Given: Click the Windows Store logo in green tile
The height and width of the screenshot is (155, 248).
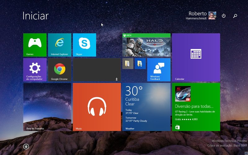Looking at the screenshot, I should point(177,127).
